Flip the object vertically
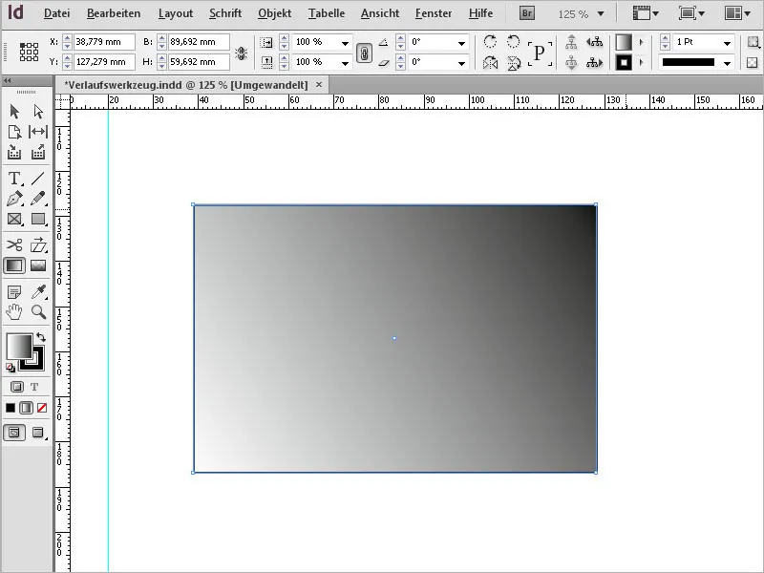764x573 pixels. 513,63
